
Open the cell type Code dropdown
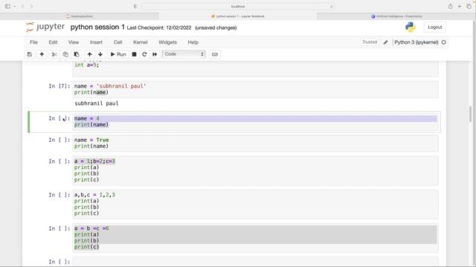(184, 54)
